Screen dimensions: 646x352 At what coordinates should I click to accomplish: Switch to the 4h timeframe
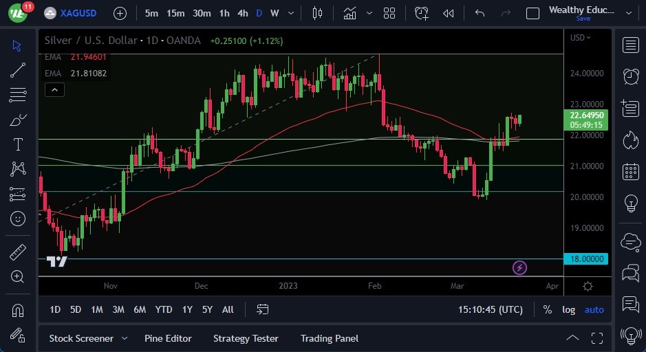click(243, 13)
